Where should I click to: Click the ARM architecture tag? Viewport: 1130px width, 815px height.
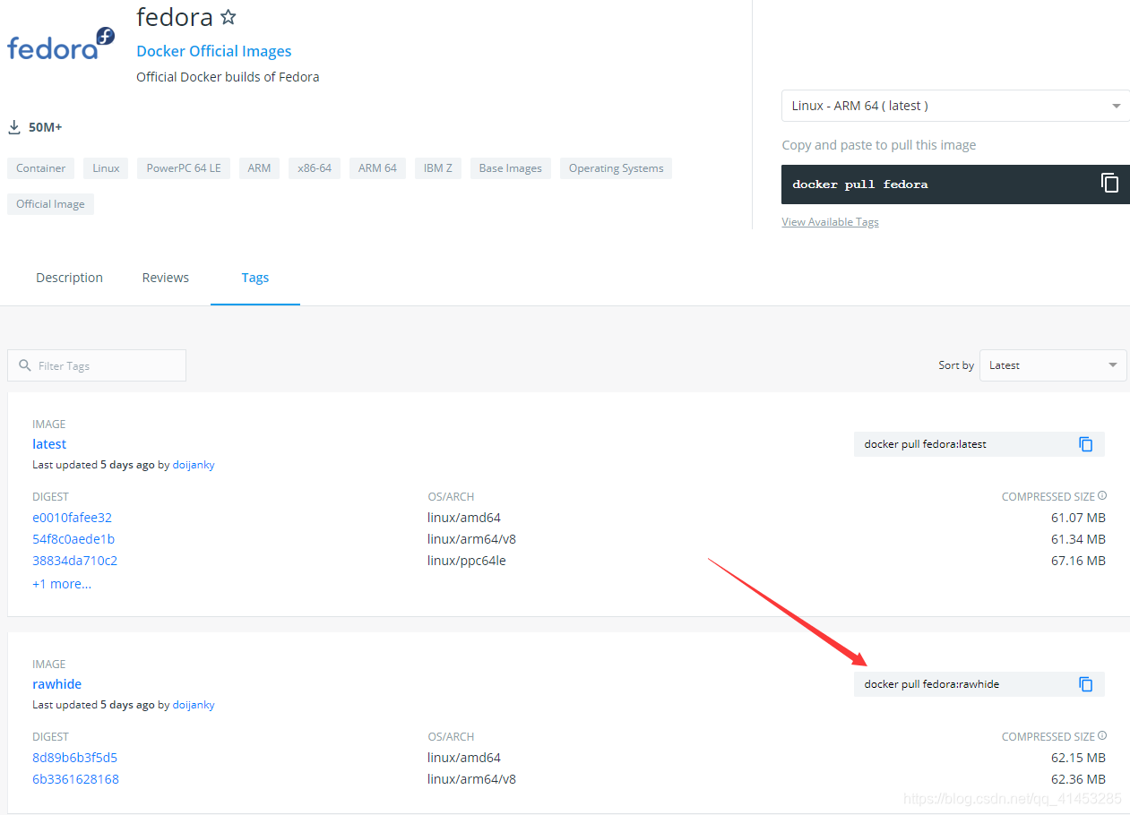259,168
